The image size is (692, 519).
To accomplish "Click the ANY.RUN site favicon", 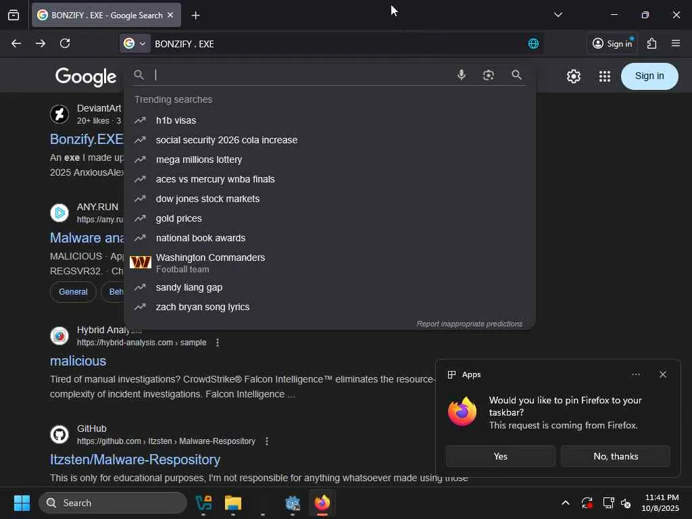I will pyautogui.click(x=59, y=213).
